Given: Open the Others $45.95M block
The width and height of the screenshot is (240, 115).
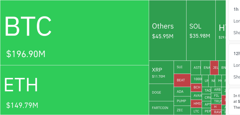Looking at the screenshot, I should pos(167,30).
